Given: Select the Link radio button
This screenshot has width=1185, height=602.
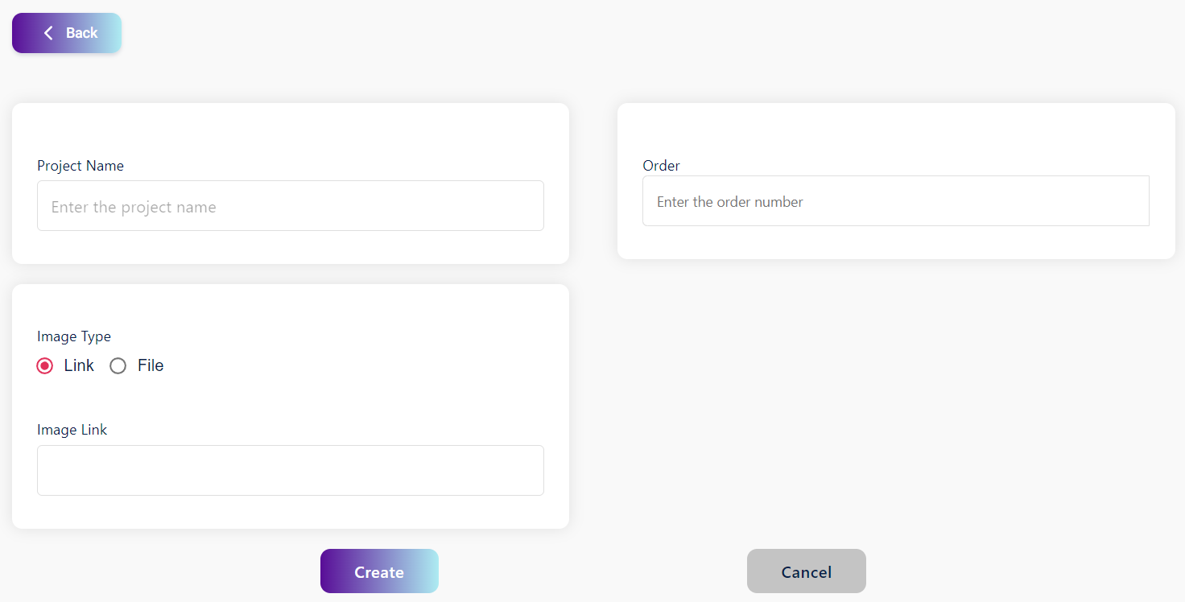Looking at the screenshot, I should (x=45, y=366).
